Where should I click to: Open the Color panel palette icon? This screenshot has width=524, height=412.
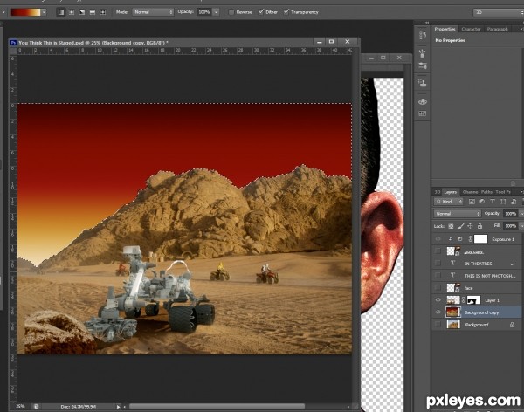click(x=423, y=101)
